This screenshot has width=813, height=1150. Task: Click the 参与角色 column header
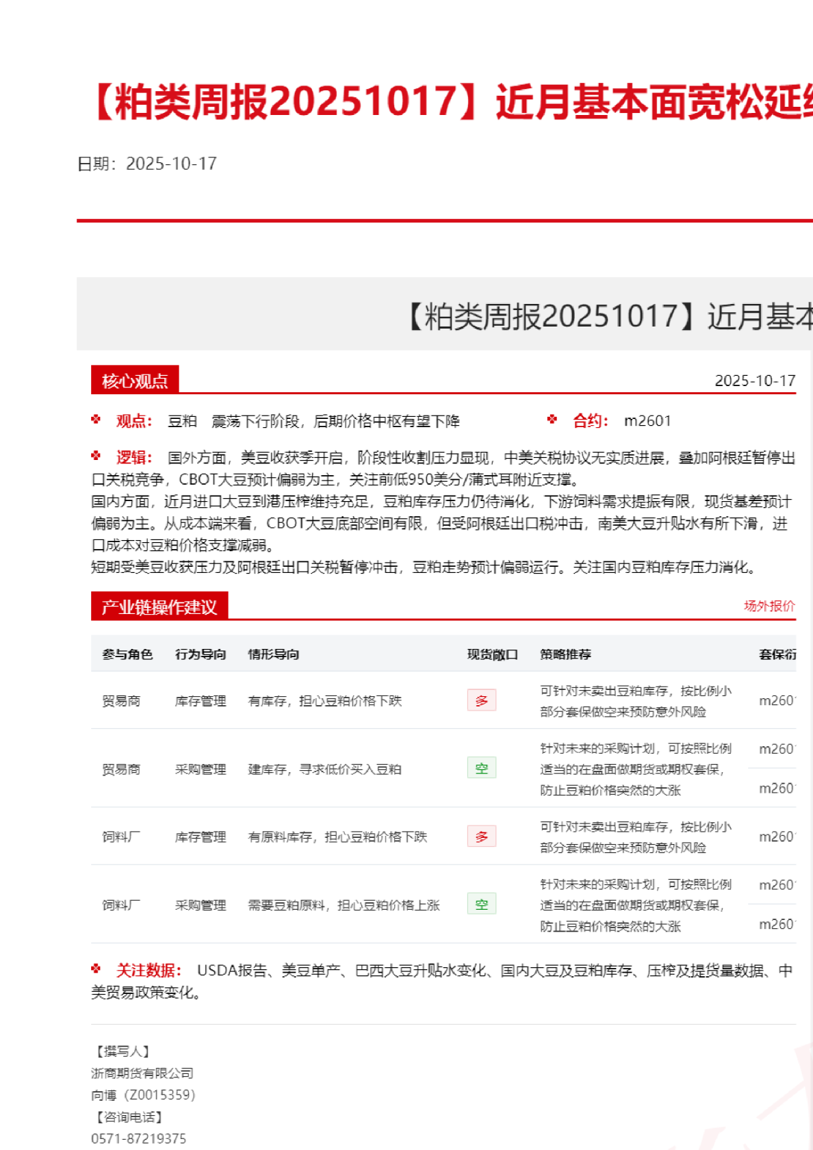(127, 654)
